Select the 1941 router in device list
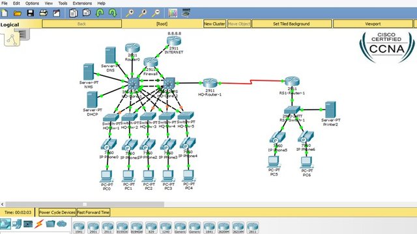Image resolution: width=417 pixels, height=234 pixels. [x=79, y=227]
